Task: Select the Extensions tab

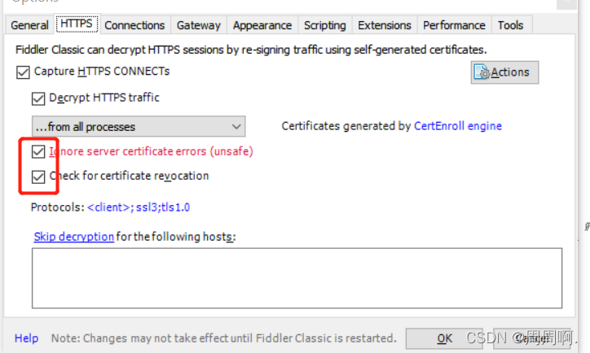Action: pyautogui.click(x=384, y=25)
